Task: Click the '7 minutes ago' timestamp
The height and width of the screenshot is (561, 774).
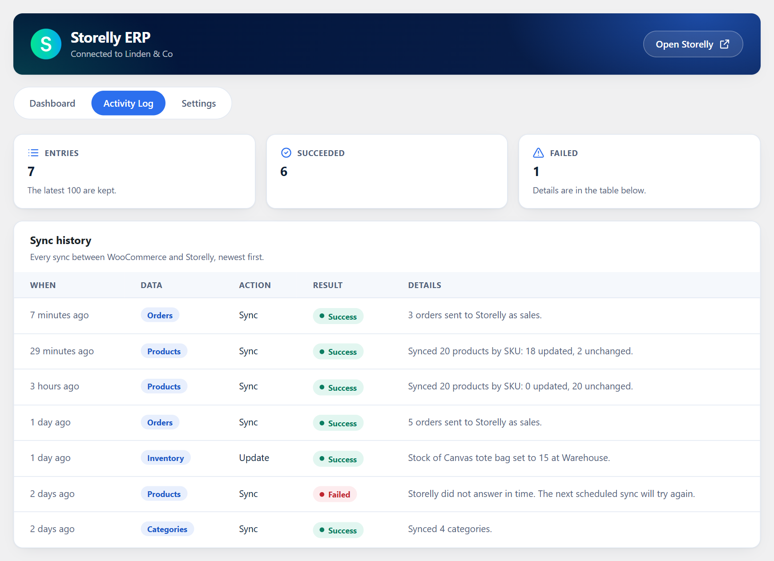Action: tap(60, 315)
